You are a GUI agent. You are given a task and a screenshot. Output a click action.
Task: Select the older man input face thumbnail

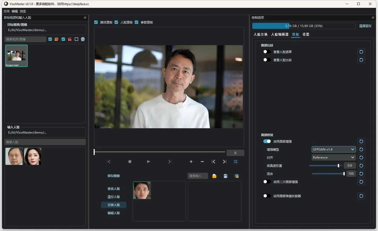tap(14, 156)
